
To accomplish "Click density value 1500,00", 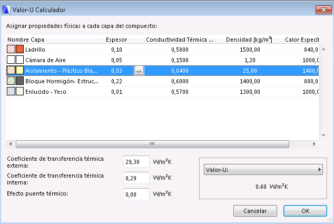I will point(250,50).
